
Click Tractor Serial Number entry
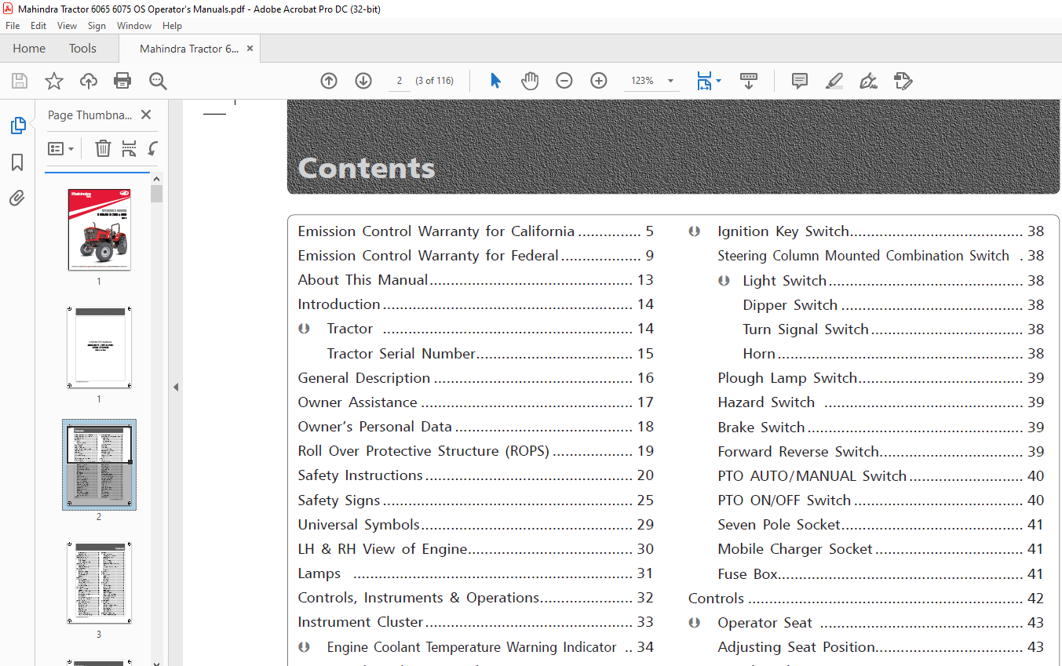tap(491, 354)
